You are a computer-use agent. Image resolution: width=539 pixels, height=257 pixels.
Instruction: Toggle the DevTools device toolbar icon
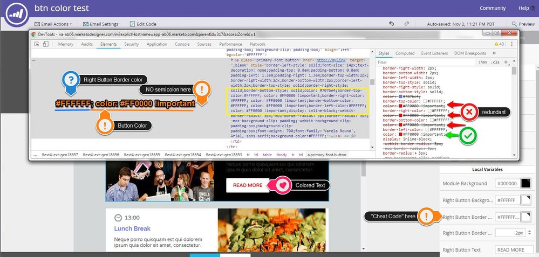click(x=45, y=44)
